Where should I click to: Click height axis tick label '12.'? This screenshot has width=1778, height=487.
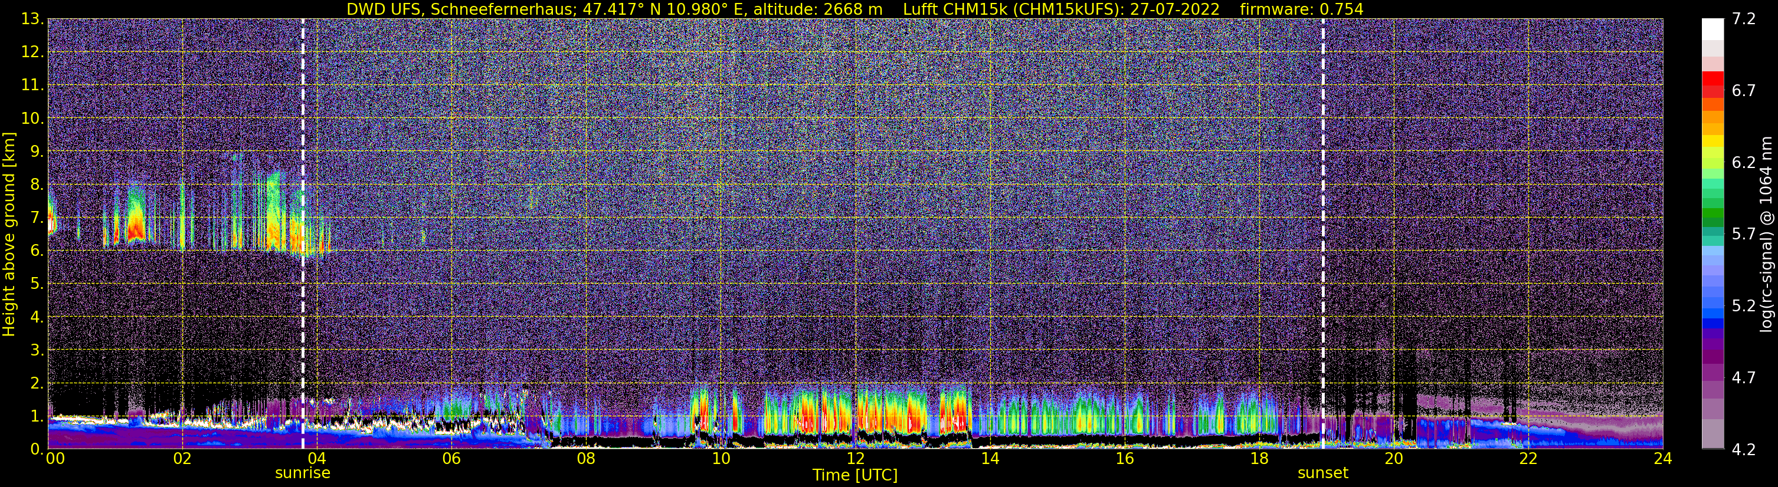[32, 52]
